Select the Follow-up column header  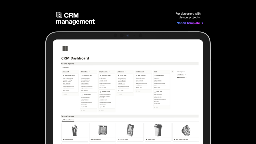tap(121, 72)
